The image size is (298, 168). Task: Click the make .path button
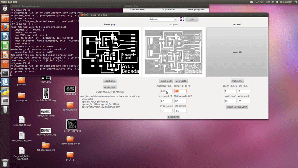tap(166, 81)
